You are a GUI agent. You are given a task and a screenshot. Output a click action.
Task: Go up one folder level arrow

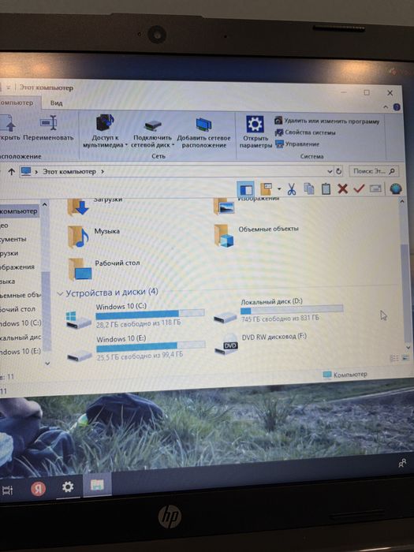click(11, 171)
